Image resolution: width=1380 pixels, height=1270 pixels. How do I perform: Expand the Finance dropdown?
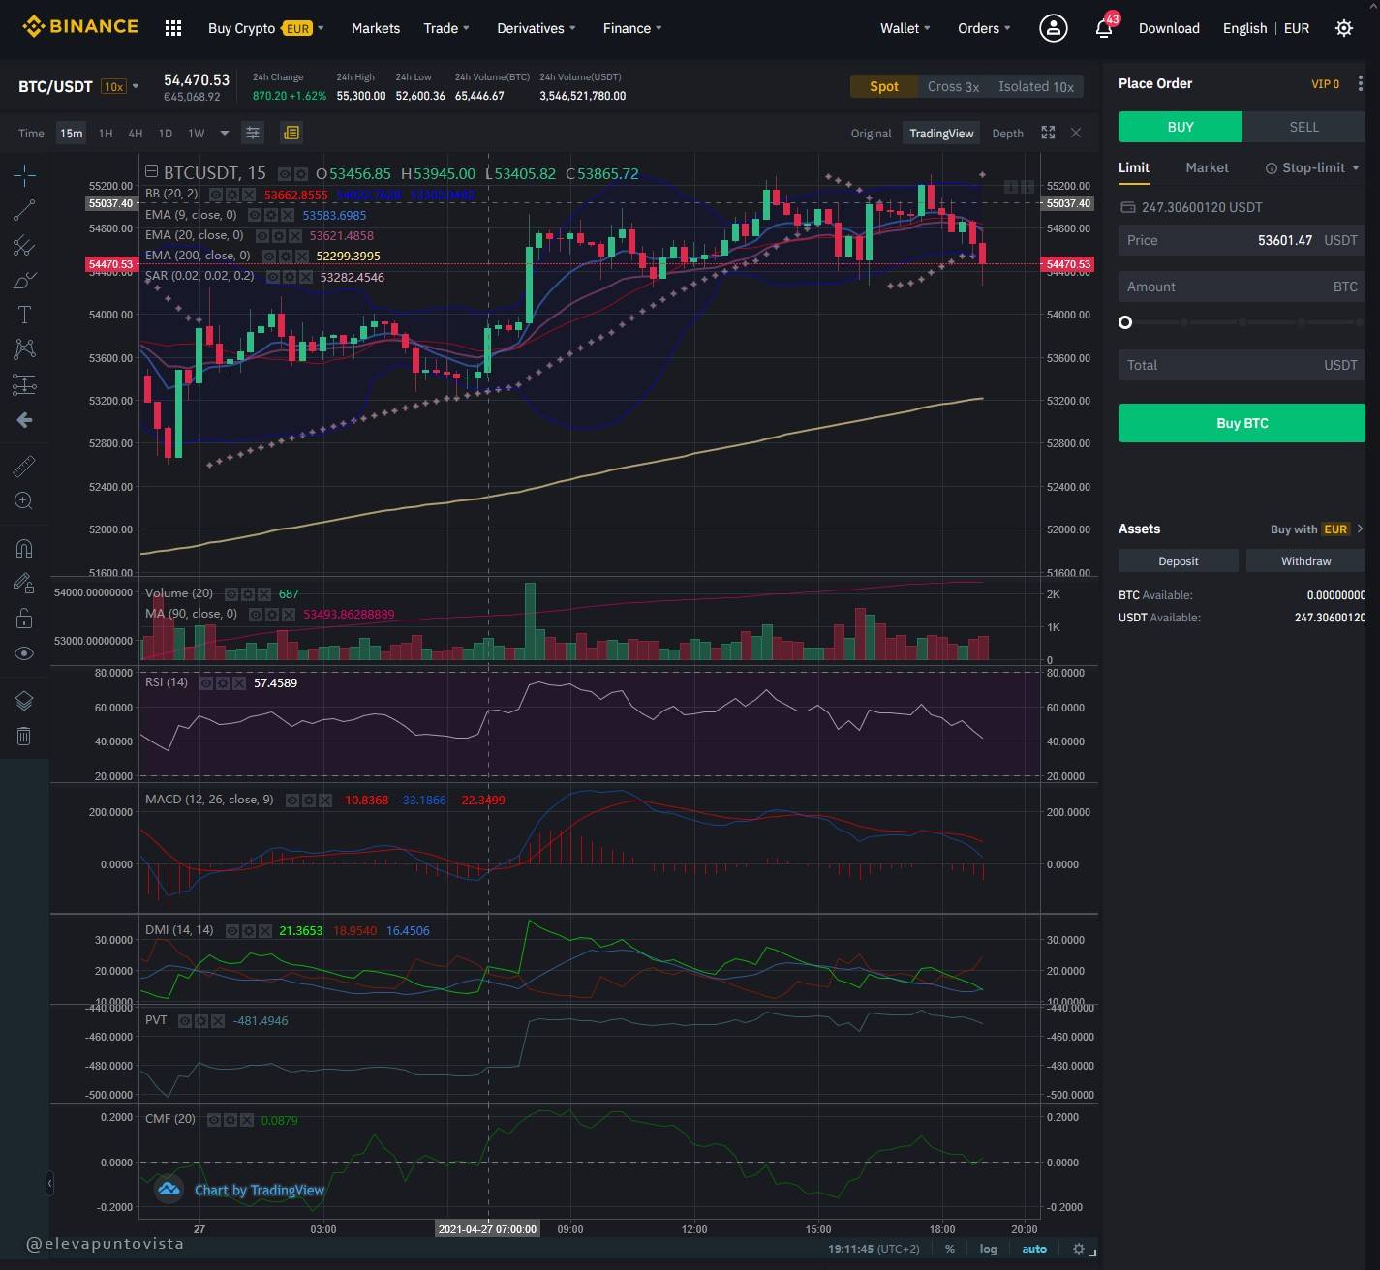pyautogui.click(x=632, y=28)
